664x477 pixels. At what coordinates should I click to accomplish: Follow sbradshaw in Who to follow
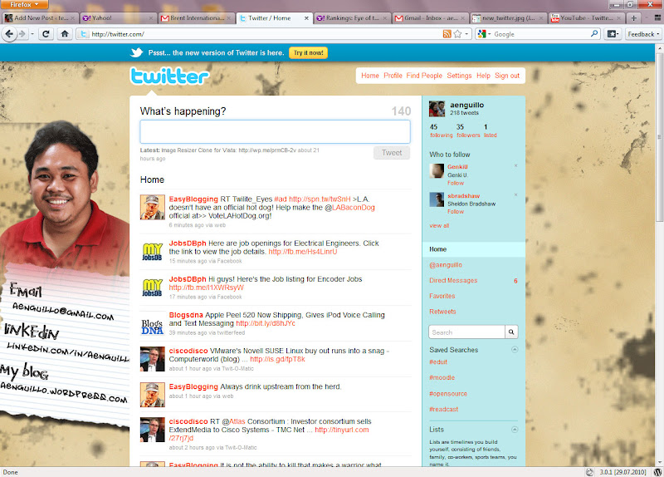click(x=455, y=212)
